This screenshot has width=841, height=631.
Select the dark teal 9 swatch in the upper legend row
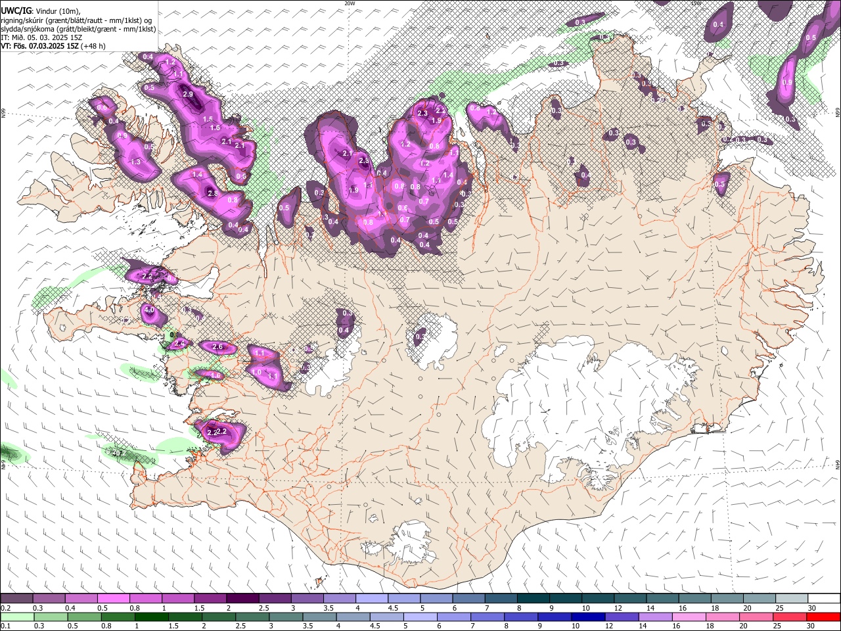(x=566, y=598)
